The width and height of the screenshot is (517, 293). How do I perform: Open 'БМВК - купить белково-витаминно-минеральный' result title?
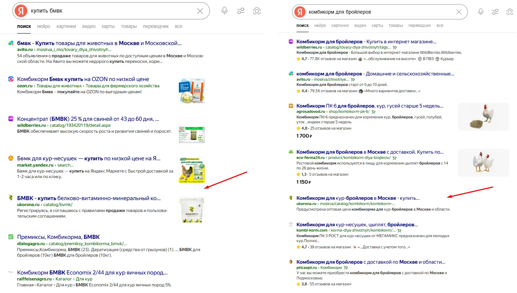[x=89, y=198]
